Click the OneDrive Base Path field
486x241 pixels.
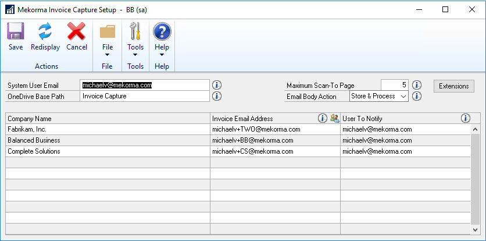(x=145, y=96)
